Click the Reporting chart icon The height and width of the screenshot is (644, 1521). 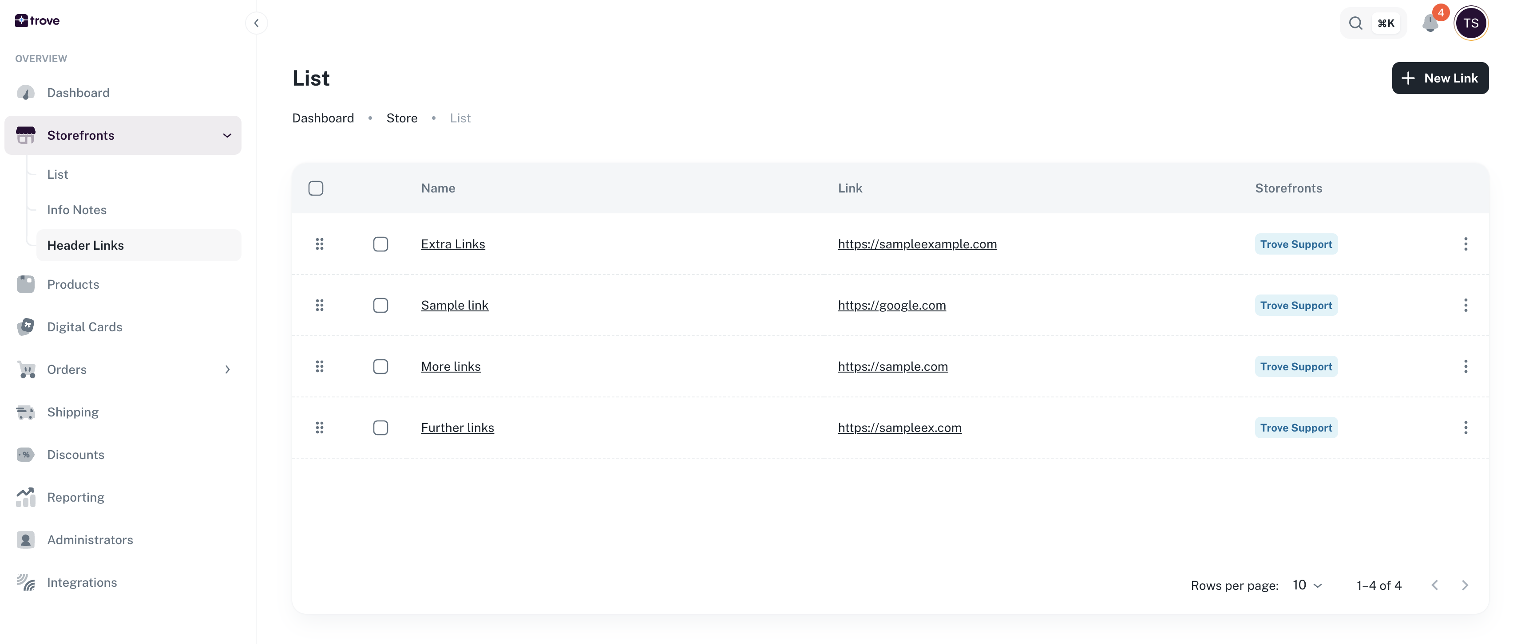(25, 497)
